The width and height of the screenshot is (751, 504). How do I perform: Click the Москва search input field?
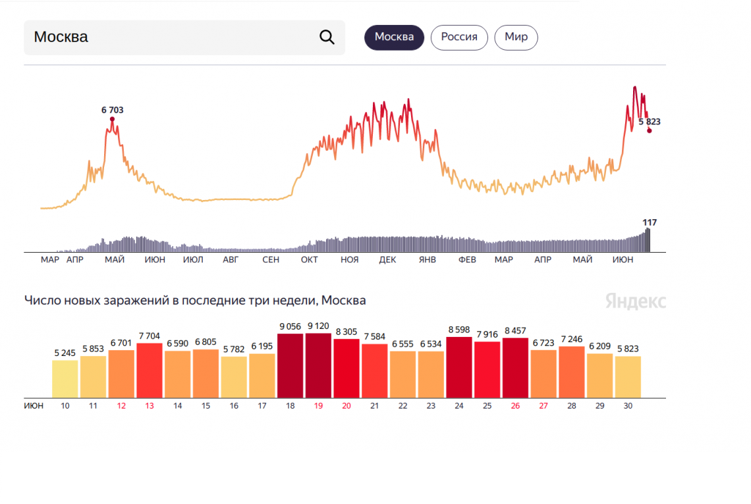coord(171,38)
